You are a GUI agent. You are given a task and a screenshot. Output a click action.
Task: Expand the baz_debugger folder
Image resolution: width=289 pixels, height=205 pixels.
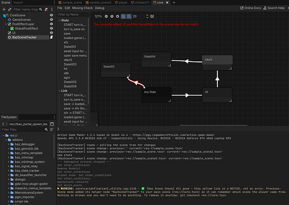pyautogui.click(x=8, y=144)
